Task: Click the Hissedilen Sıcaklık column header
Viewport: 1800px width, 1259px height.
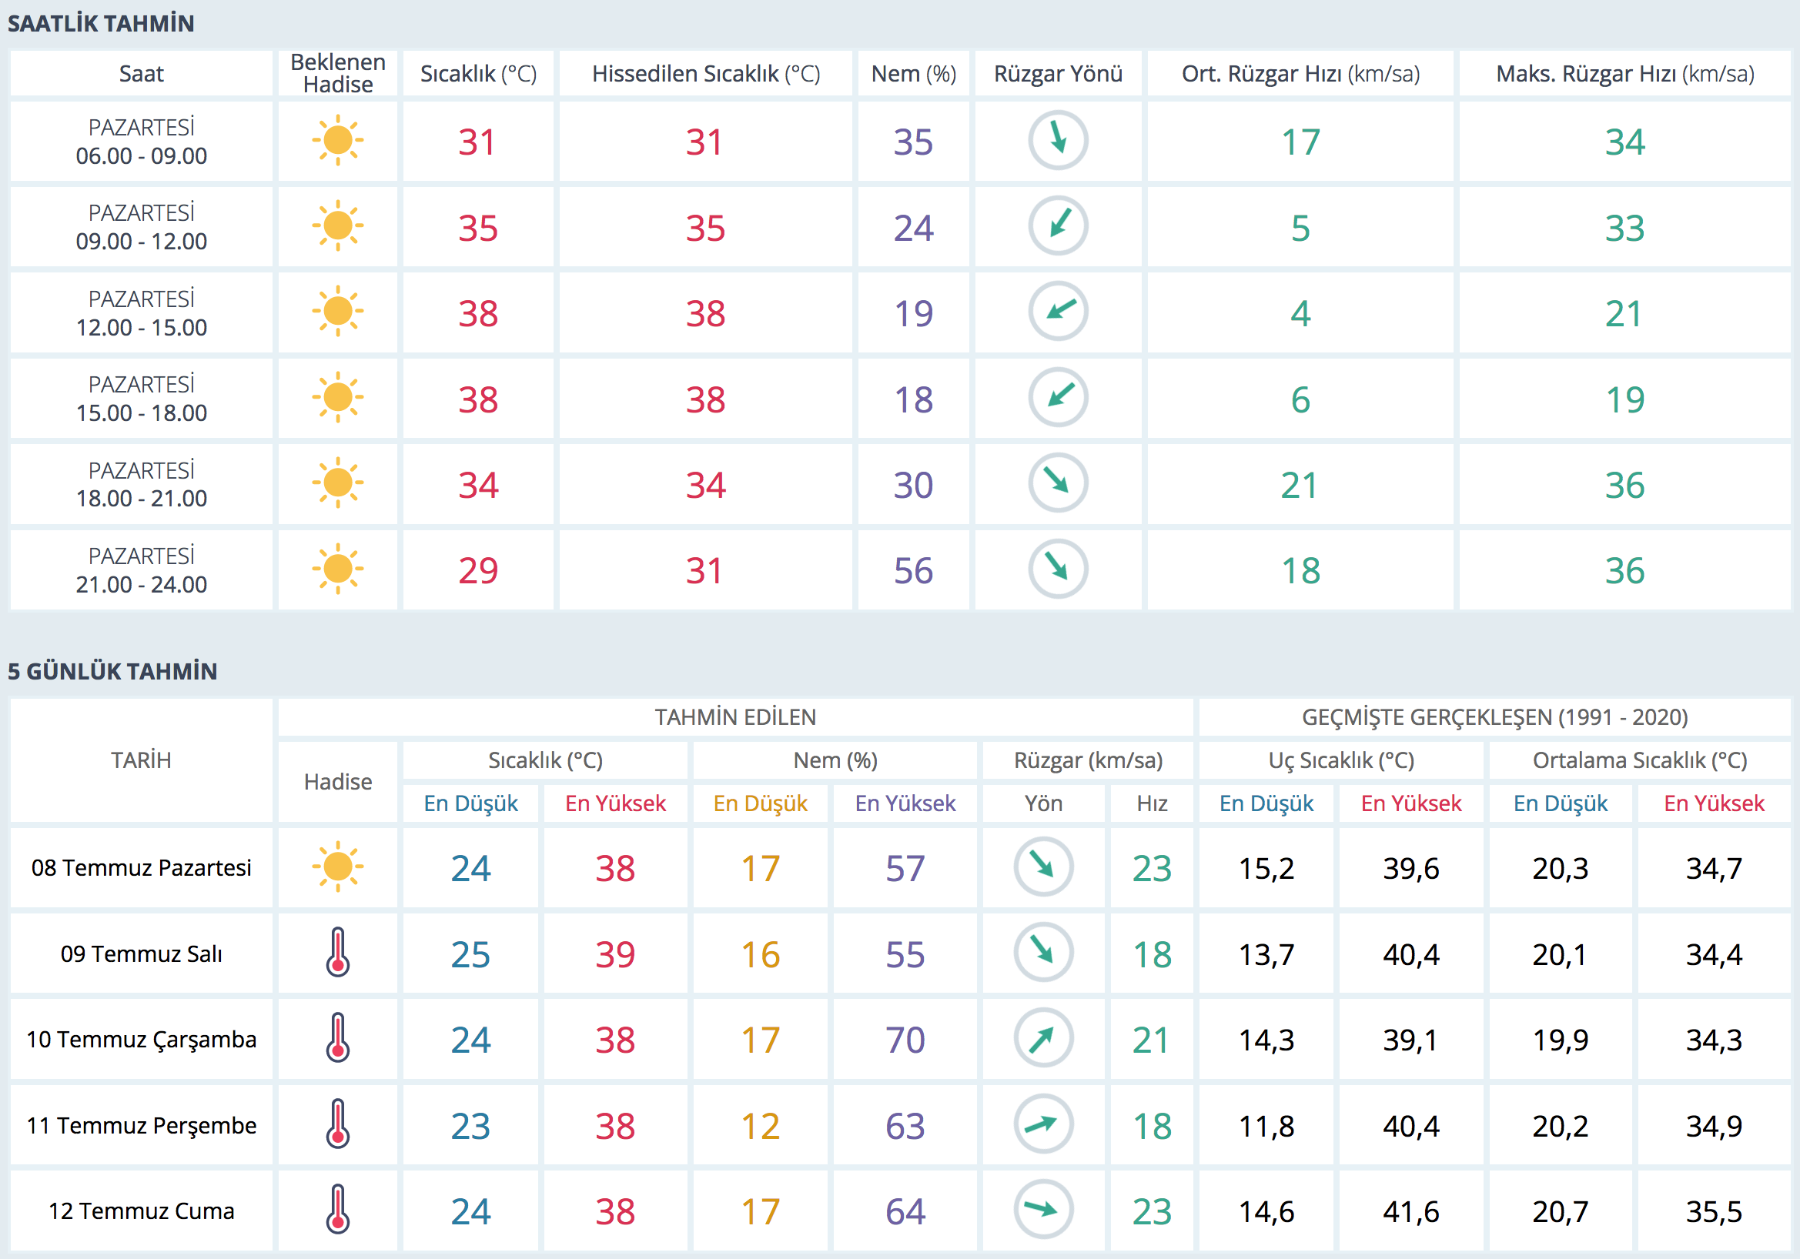Action: pyautogui.click(x=704, y=74)
